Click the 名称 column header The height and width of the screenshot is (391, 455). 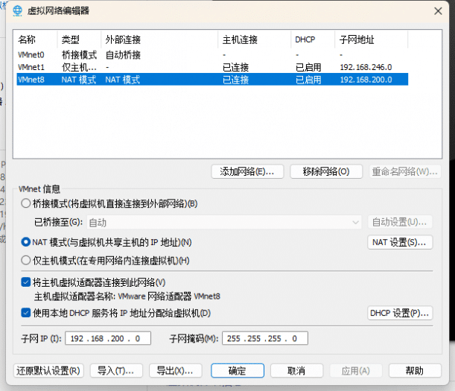(27, 39)
